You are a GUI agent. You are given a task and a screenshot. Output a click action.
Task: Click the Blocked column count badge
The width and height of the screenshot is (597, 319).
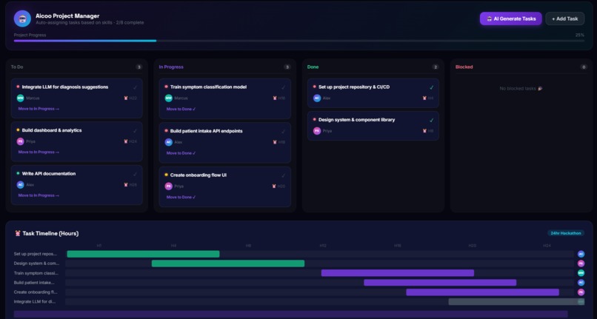584,67
